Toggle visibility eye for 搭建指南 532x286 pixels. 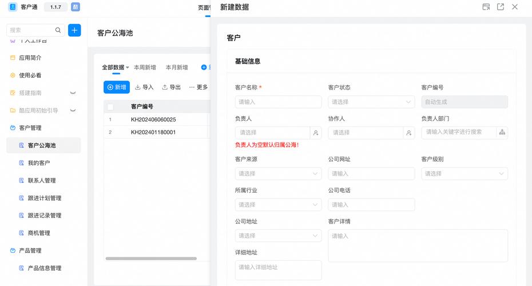(x=73, y=93)
